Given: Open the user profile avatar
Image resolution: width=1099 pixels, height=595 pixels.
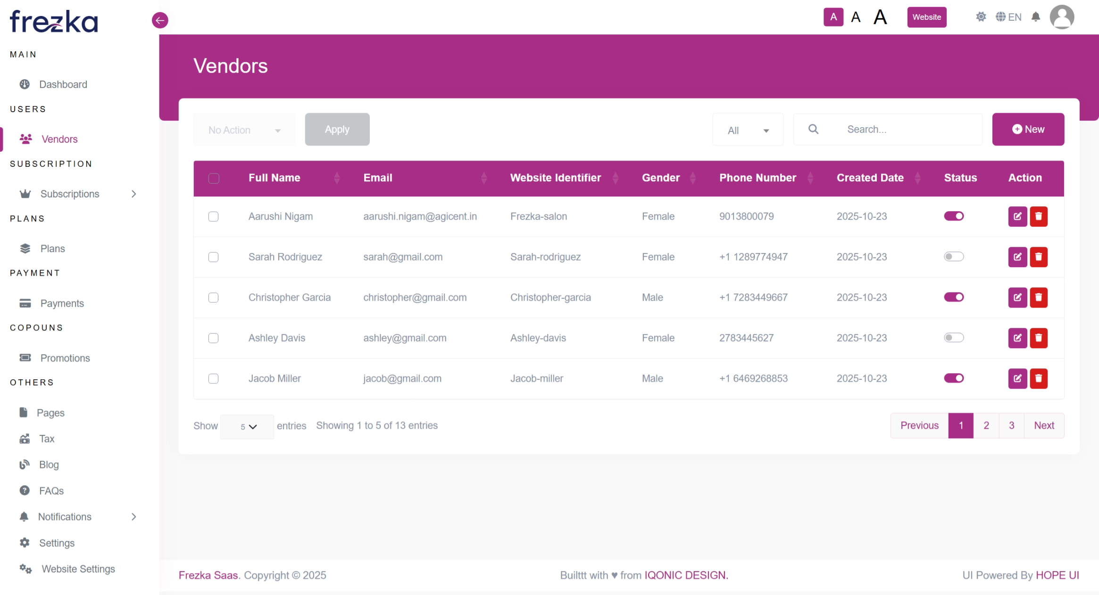Looking at the screenshot, I should [1061, 17].
